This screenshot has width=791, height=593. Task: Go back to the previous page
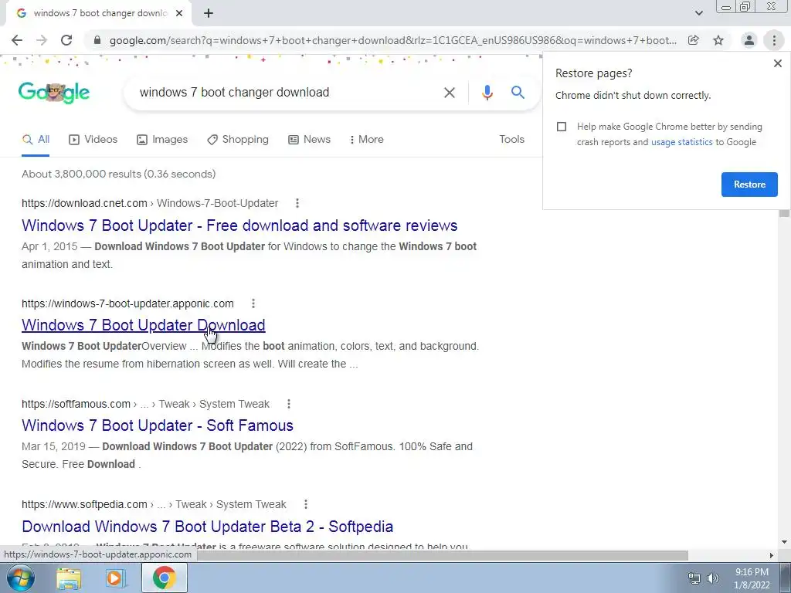click(x=17, y=40)
